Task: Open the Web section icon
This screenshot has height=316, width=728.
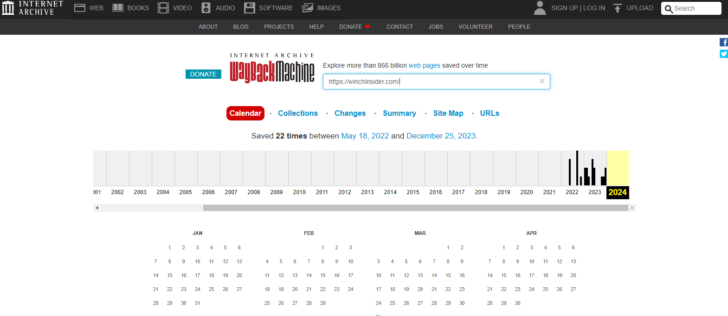Action: click(x=80, y=8)
